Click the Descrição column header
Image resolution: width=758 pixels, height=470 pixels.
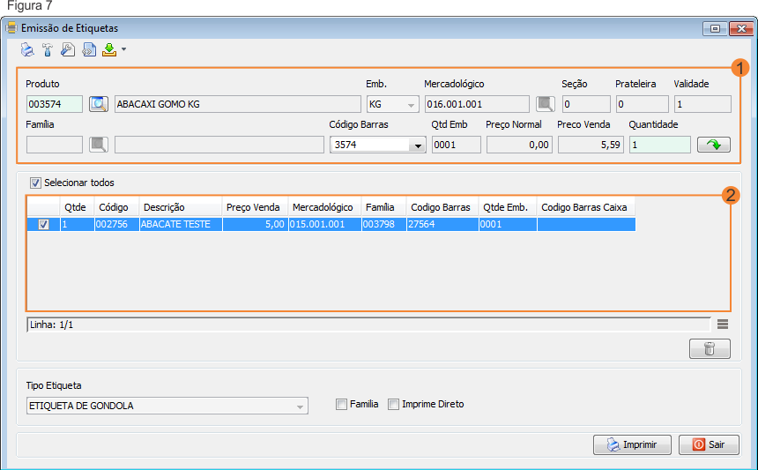tap(164, 207)
